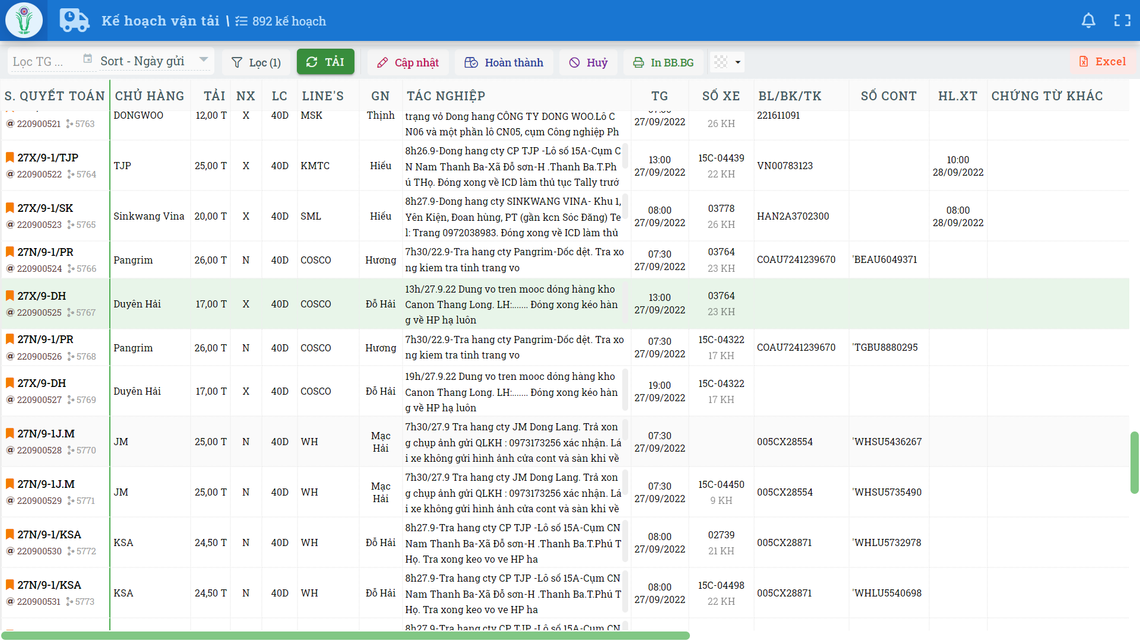Click SỐ CONT column header
This screenshot has height=641, width=1140.
[888, 96]
